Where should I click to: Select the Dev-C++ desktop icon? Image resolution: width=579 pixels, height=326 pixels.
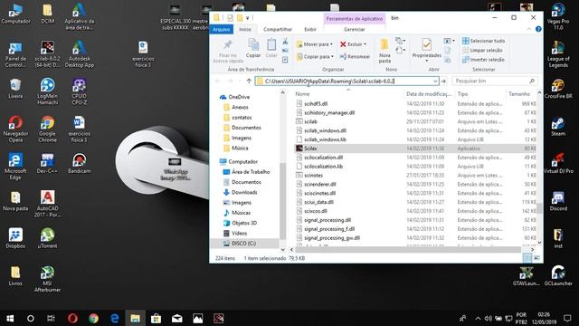47,163
